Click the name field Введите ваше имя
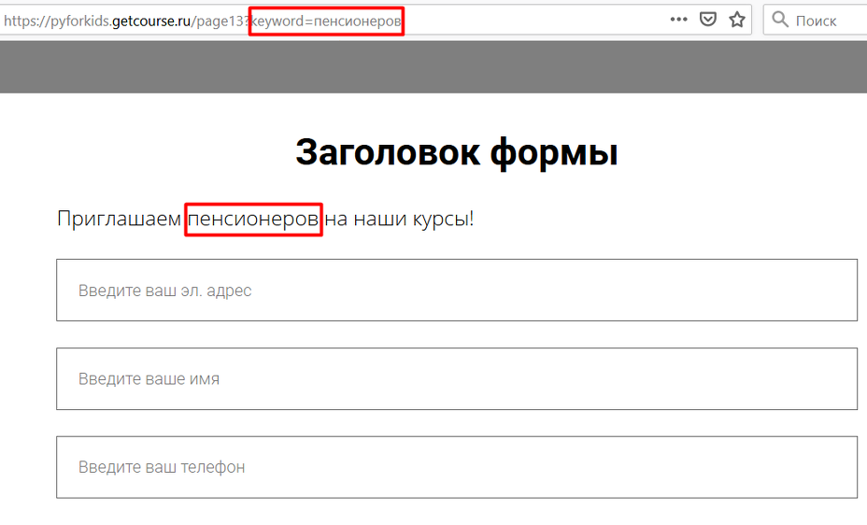 click(457, 379)
